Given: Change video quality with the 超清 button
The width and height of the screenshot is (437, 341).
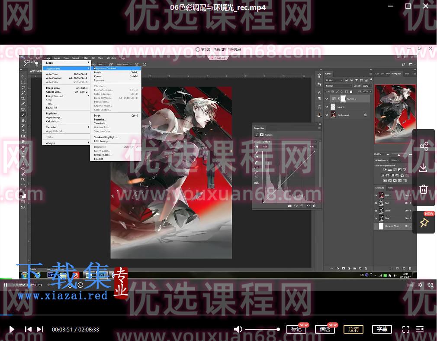Looking at the screenshot, I should (353, 329).
